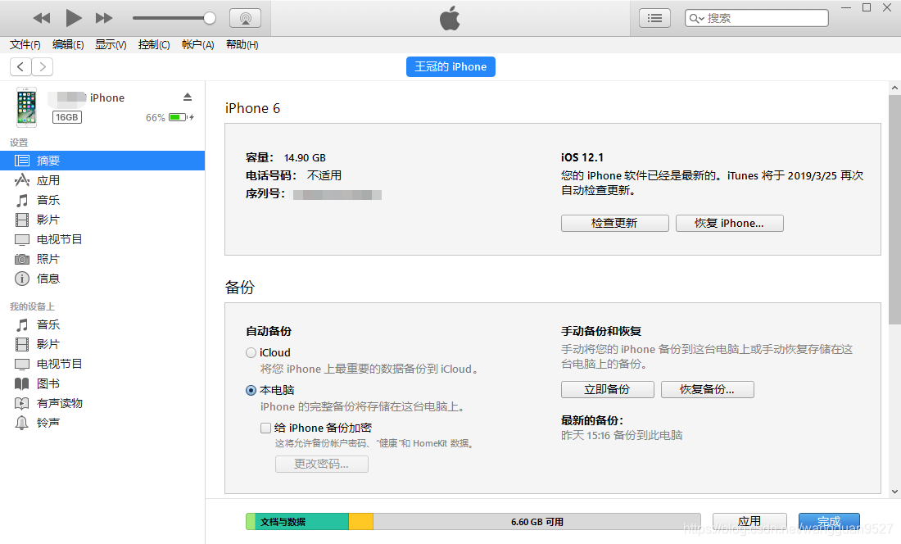This screenshot has width=901, height=544.
Task: Click the 立即备份 button
Action: pos(608,389)
